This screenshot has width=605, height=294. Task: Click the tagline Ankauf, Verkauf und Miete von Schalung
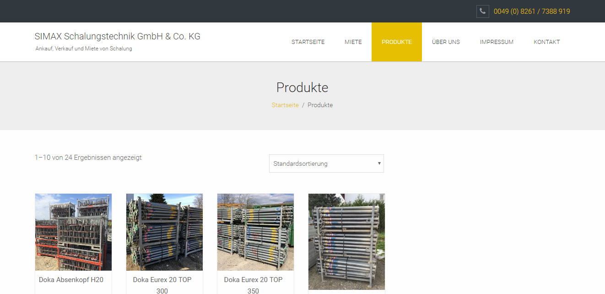(x=84, y=49)
